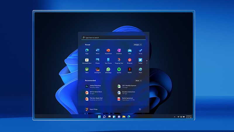Open Search from the taskbar
This screenshot has height=132, width=234.
[104, 117]
